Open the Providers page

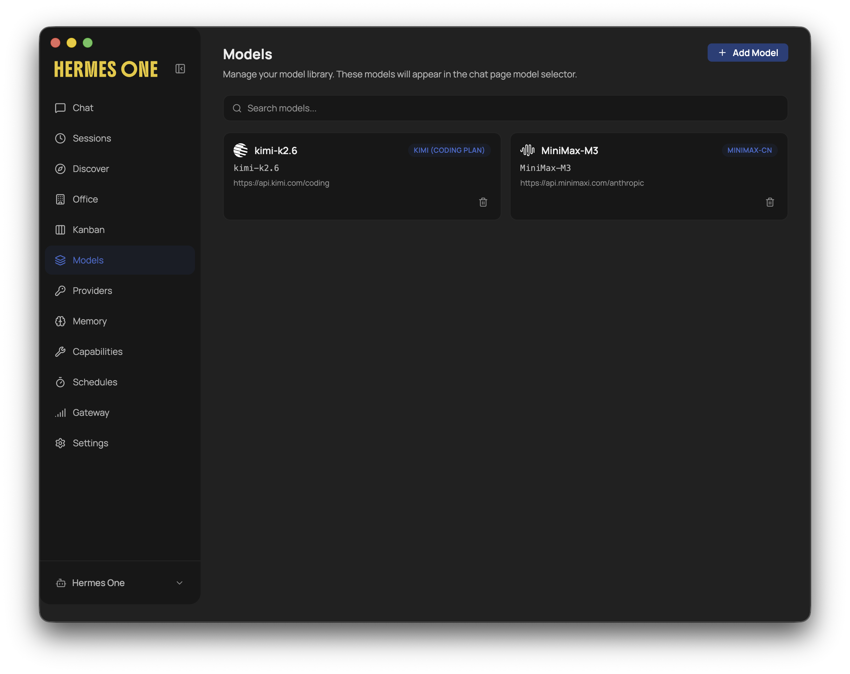120,291
